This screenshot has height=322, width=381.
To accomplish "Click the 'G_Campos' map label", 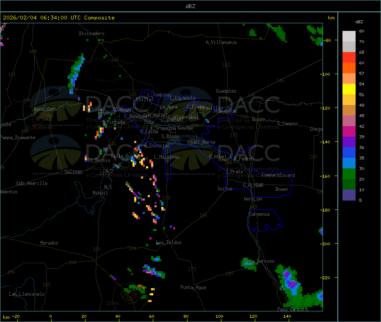I will pyautogui.click(x=288, y=124).
